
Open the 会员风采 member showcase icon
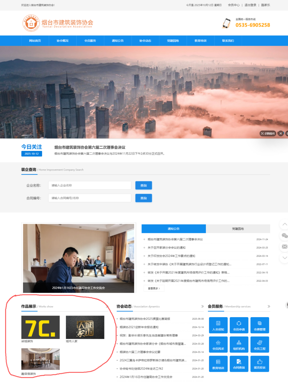pos(218,344)
